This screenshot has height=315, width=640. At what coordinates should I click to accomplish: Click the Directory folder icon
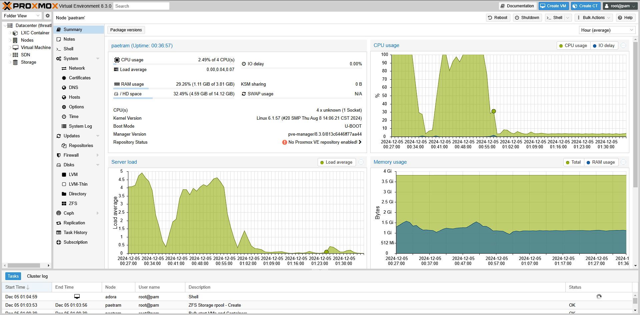point(64,194)
